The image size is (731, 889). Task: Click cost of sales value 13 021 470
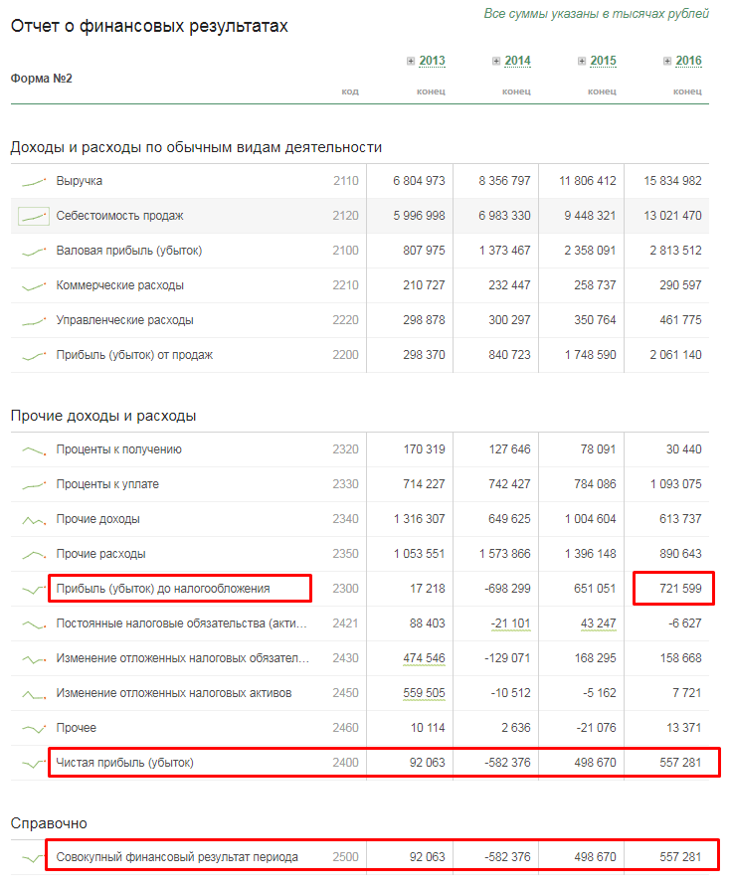pyautogui.click(x=672, y=216)
